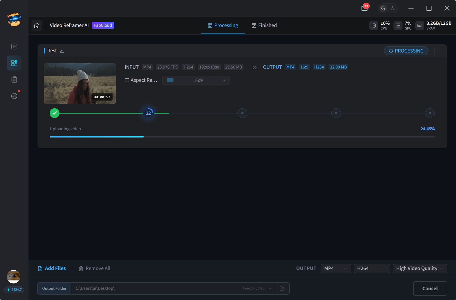
Task: Click the output H264 codec tag
Action: click(x=319, y=67)
